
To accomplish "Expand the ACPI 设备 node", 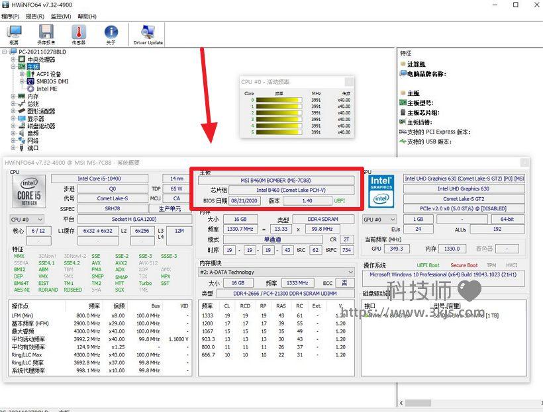I will click(22, 74).
